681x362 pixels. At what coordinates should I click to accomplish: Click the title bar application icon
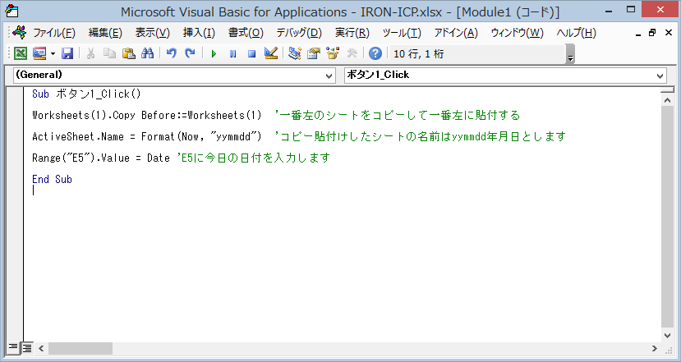[x=12, y=11]
